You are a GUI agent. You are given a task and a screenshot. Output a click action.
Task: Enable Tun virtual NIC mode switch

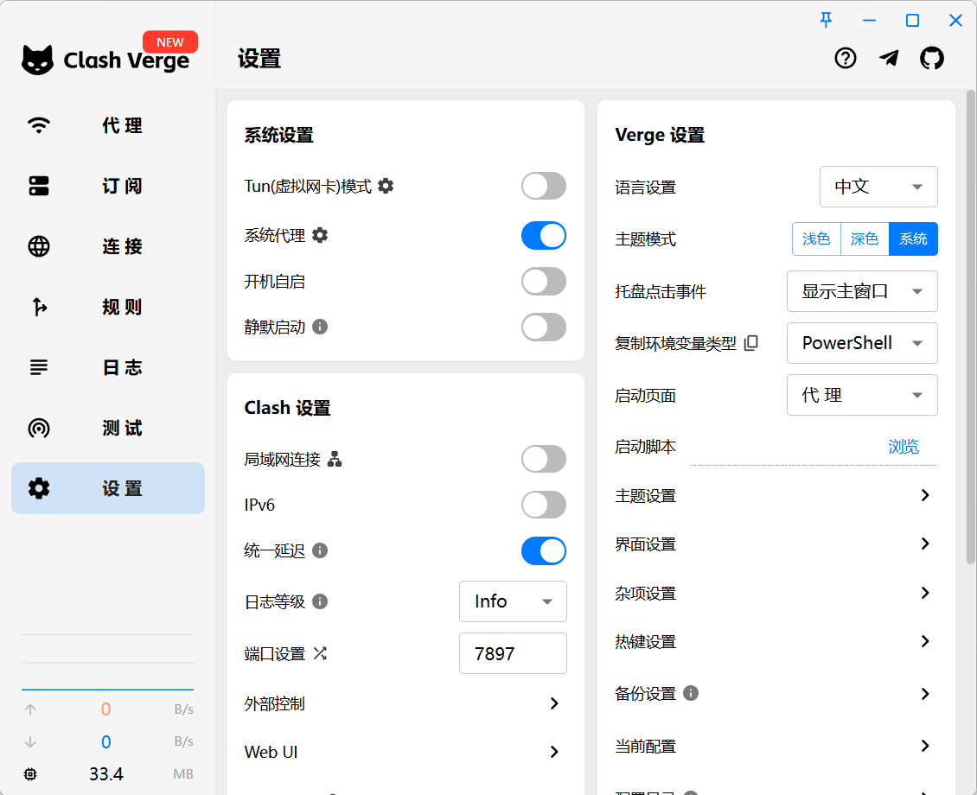click(x=543, y=186)
